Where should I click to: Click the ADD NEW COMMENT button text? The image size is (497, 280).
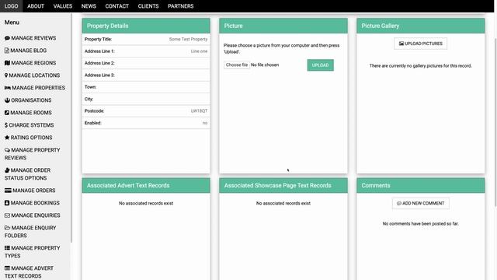(423, 203)
